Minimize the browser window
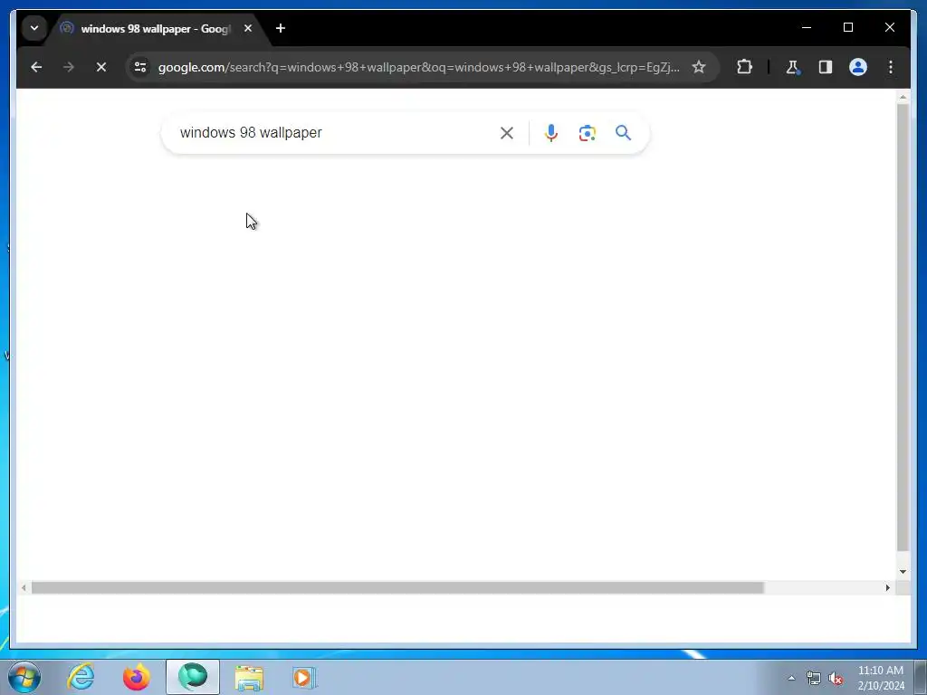927x695 pixels. tap(807, 27)
